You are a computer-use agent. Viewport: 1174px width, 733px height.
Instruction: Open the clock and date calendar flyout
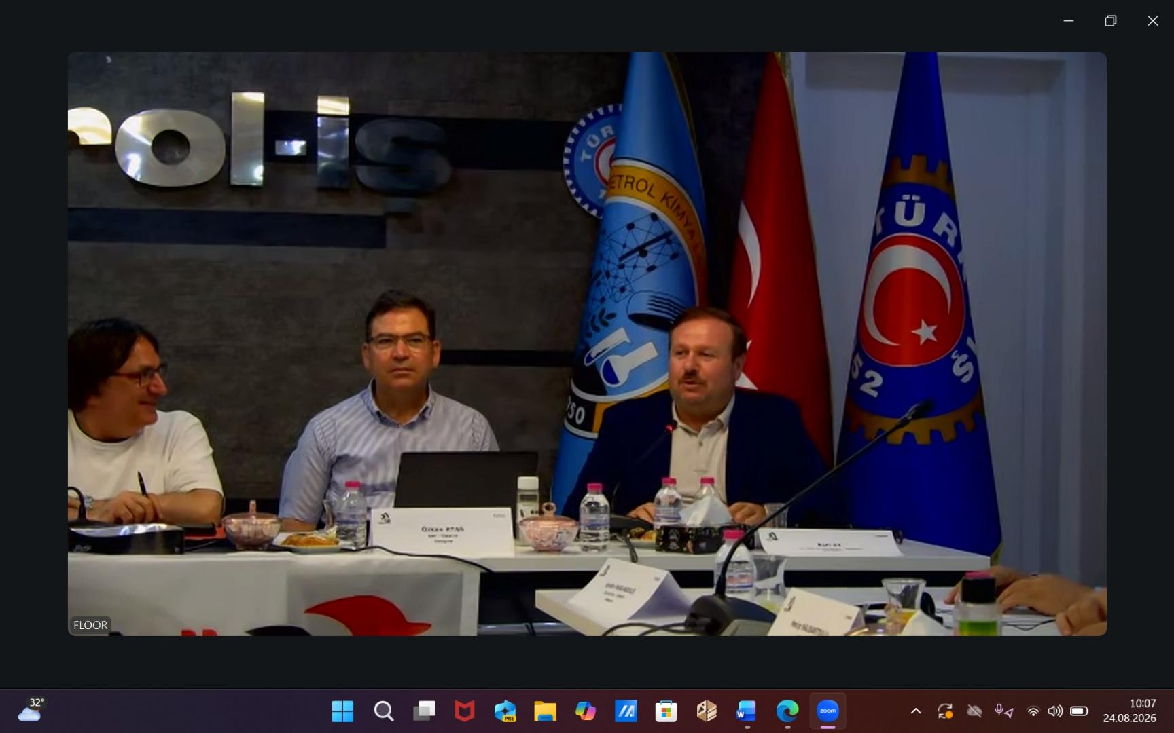point(1129,711)
